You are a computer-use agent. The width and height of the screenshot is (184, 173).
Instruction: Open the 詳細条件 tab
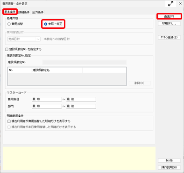[24, 12]
